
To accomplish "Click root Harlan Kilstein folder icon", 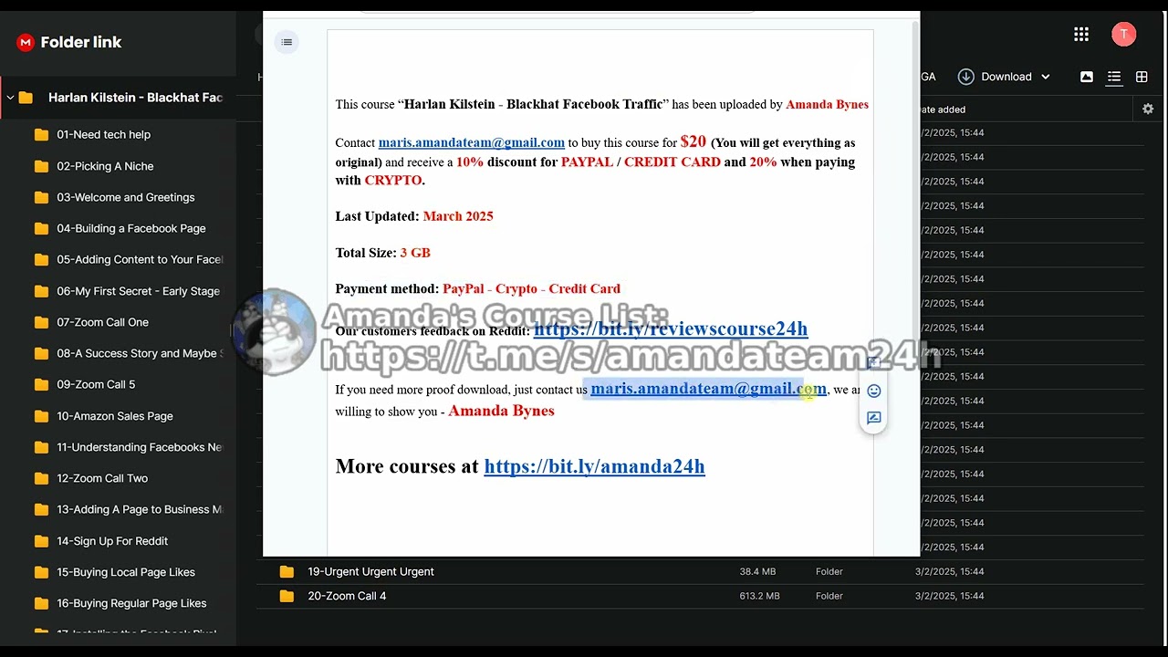I will pyautogui.click(x=26, y=98).
